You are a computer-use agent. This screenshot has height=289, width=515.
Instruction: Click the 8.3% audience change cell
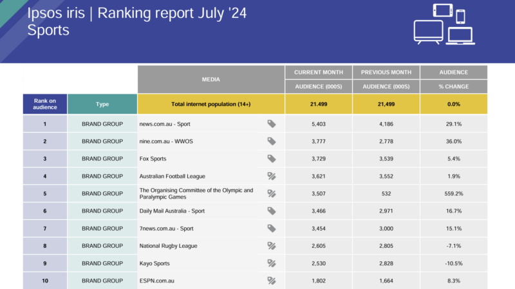coord(454,281)
